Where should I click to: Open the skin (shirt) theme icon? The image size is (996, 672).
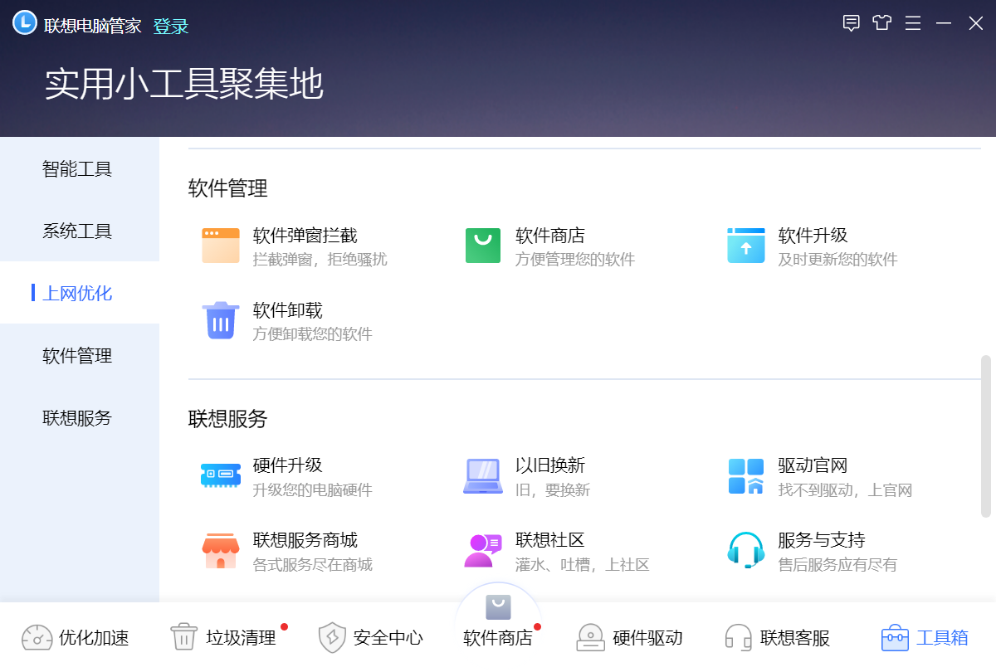[x=881, y=23]
